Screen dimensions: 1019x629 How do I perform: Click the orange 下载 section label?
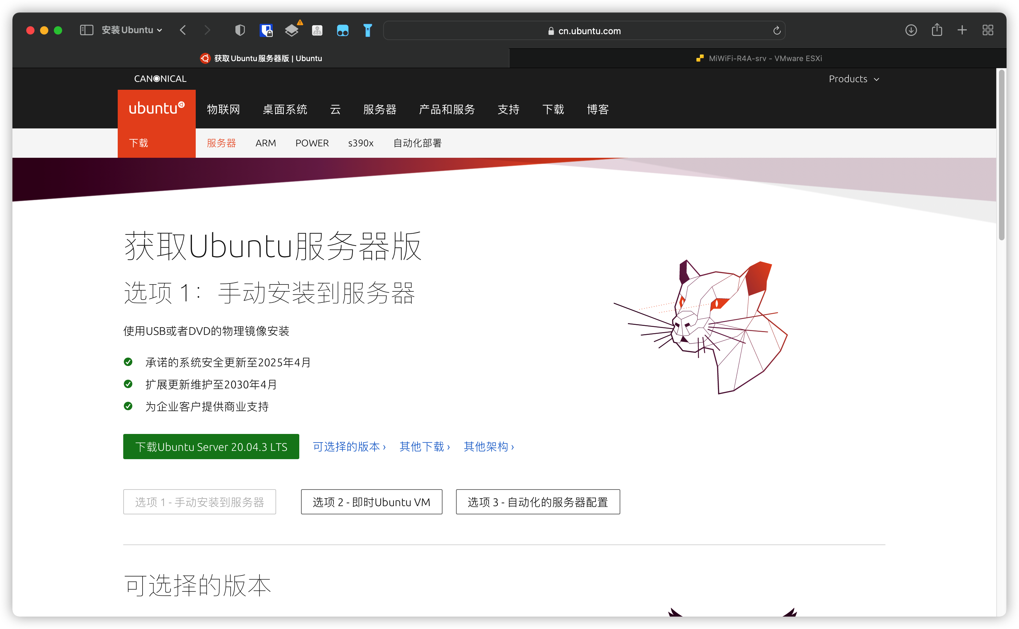coord(138,143)
